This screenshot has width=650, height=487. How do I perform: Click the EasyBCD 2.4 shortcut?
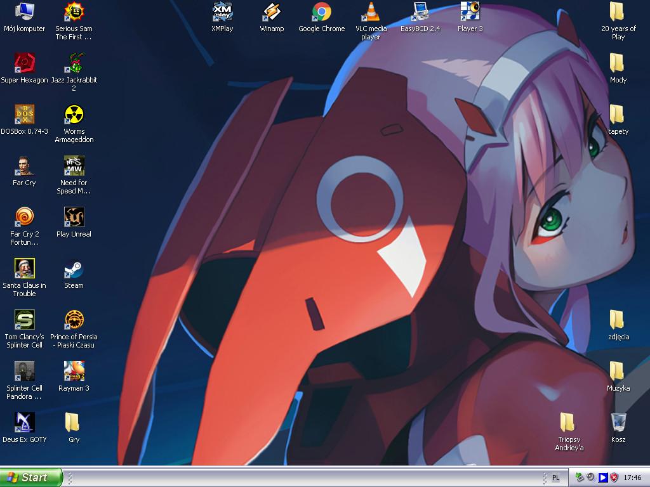point(420,11)
